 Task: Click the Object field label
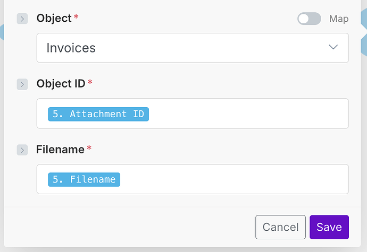[54, 19]
